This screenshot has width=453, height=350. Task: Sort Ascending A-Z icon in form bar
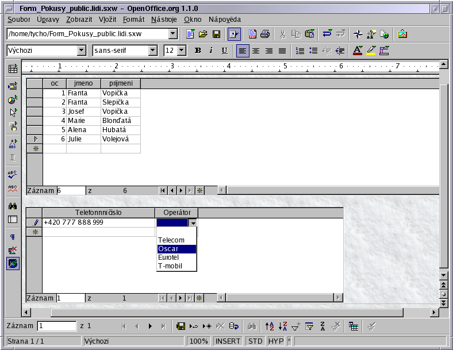269,326
